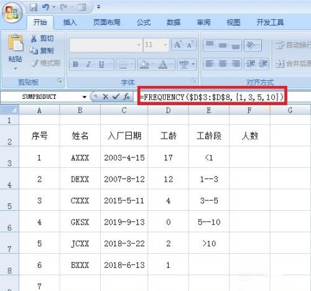The height and width of the screenshot is (291, 311).
Task: Click the Decrease Font Size icon
Action: point(190,44)
